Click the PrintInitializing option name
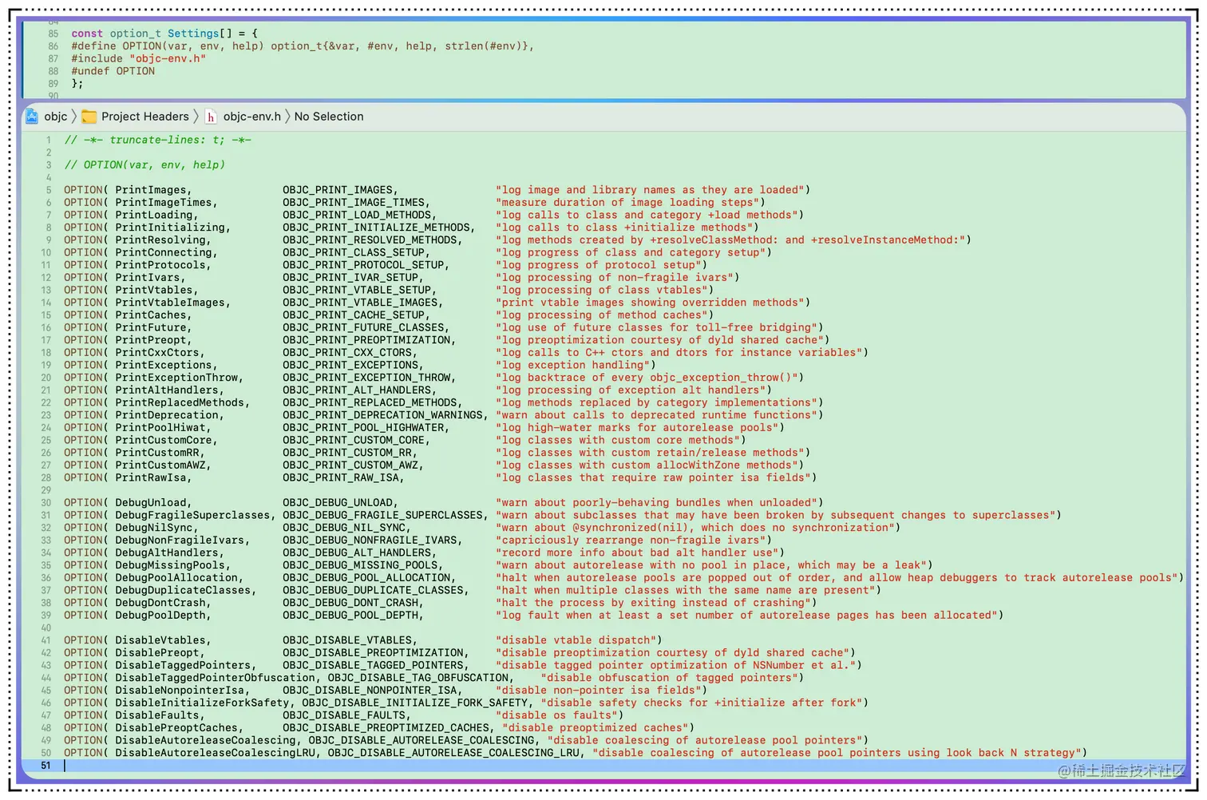 (x=170, y=228)
